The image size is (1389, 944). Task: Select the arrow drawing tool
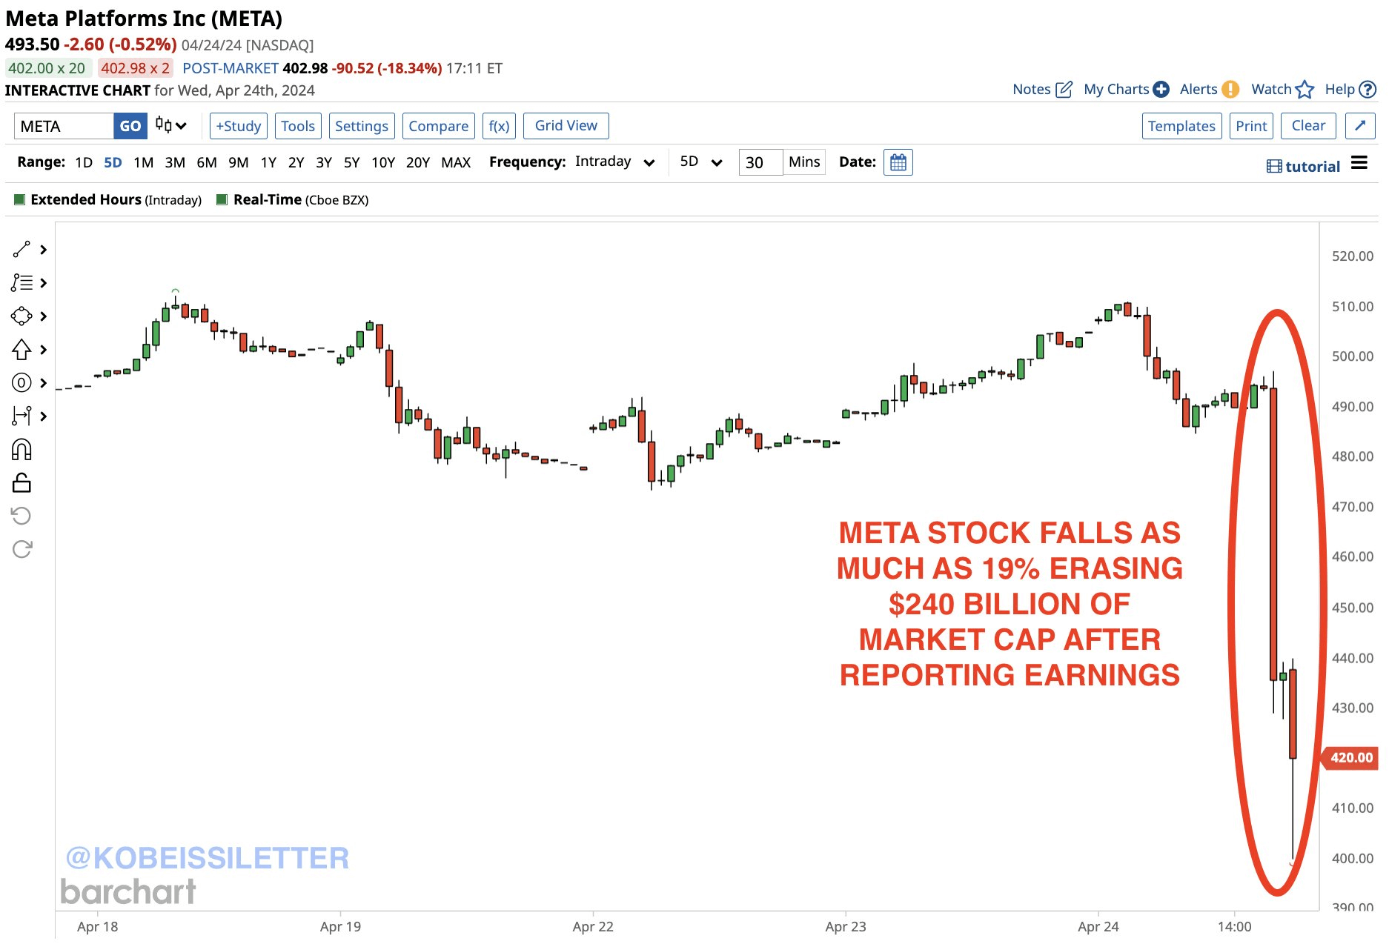coord(22,348)
